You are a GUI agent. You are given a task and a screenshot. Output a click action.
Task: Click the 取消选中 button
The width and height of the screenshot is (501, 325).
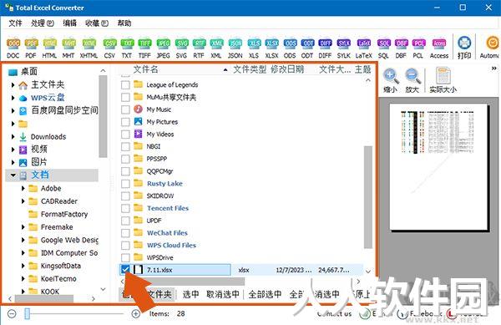pyautogui.click(x=222, y=294)
